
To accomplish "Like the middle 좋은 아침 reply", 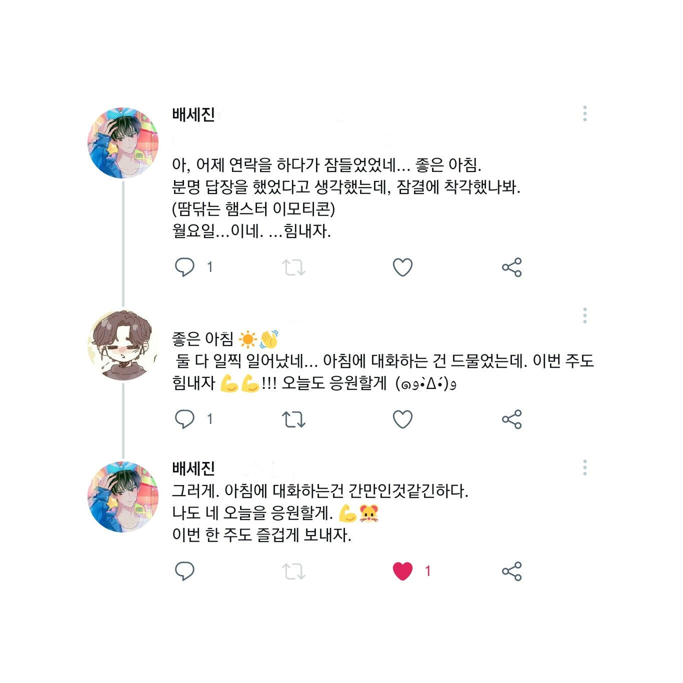I will coord(402,419).
